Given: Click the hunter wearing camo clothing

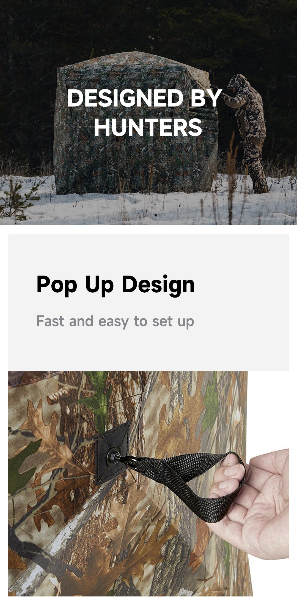Looking at the screenshot, I should [245, 133].
